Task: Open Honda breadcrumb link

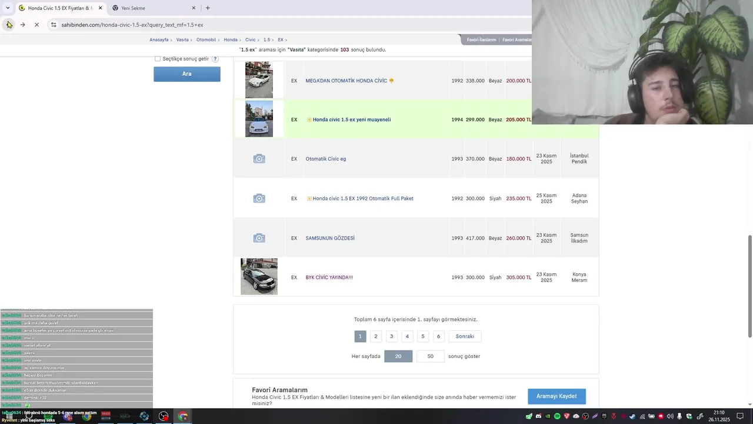Action: pyautogui.click(x=231, y=39)
